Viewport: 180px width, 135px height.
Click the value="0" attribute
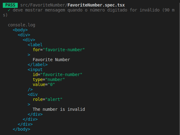click(x=44, y=85)
